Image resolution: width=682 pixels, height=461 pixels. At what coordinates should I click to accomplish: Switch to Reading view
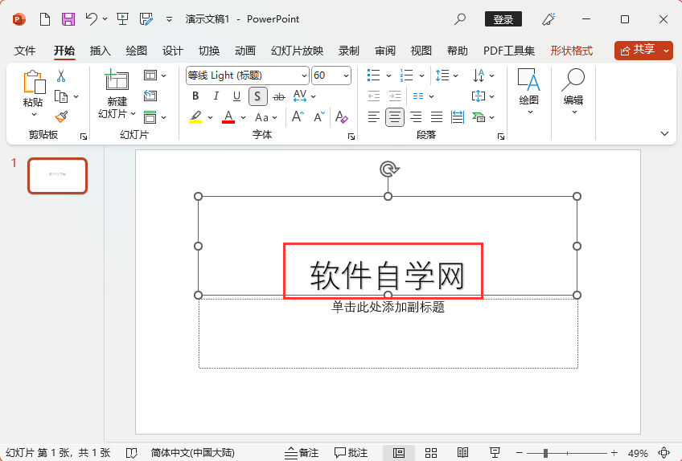(x=462, y=453)
